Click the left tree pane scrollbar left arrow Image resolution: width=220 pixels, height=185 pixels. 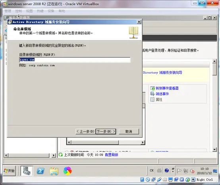(x=6, y=155)
